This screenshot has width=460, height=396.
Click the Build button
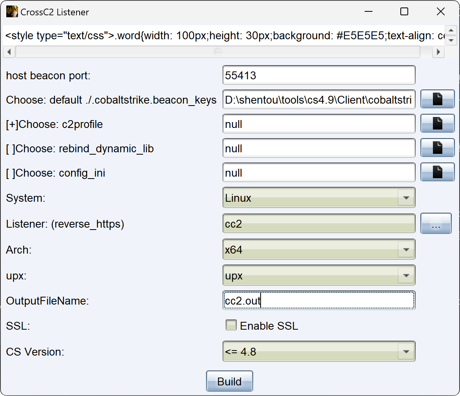[230, 381]
